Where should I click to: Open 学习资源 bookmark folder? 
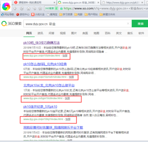click(66, 14)
